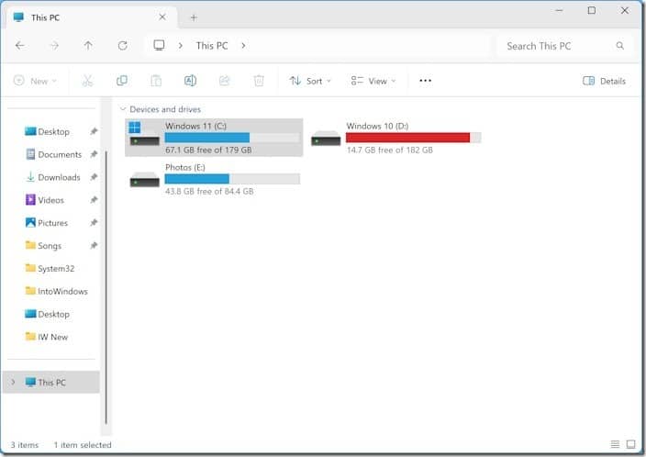Click the Windows 11 (C:) drive icon
The image size is (646, 457).
144,135
